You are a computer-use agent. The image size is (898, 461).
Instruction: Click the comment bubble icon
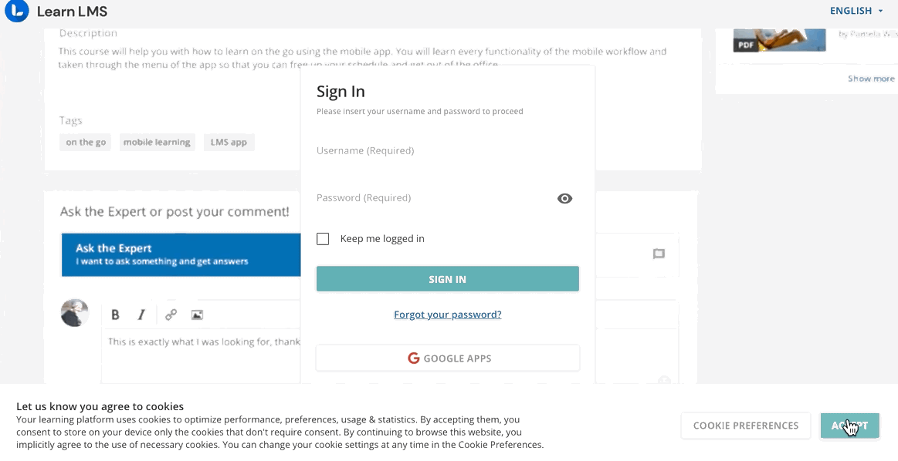click(659, 254)
